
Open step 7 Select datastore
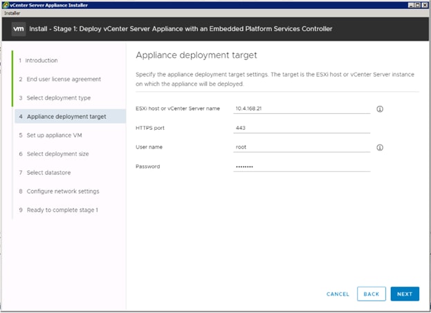click(45, 173)
